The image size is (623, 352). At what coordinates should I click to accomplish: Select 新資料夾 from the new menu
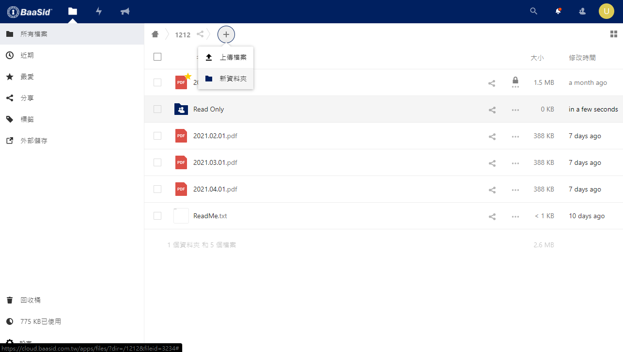(226, 79)
